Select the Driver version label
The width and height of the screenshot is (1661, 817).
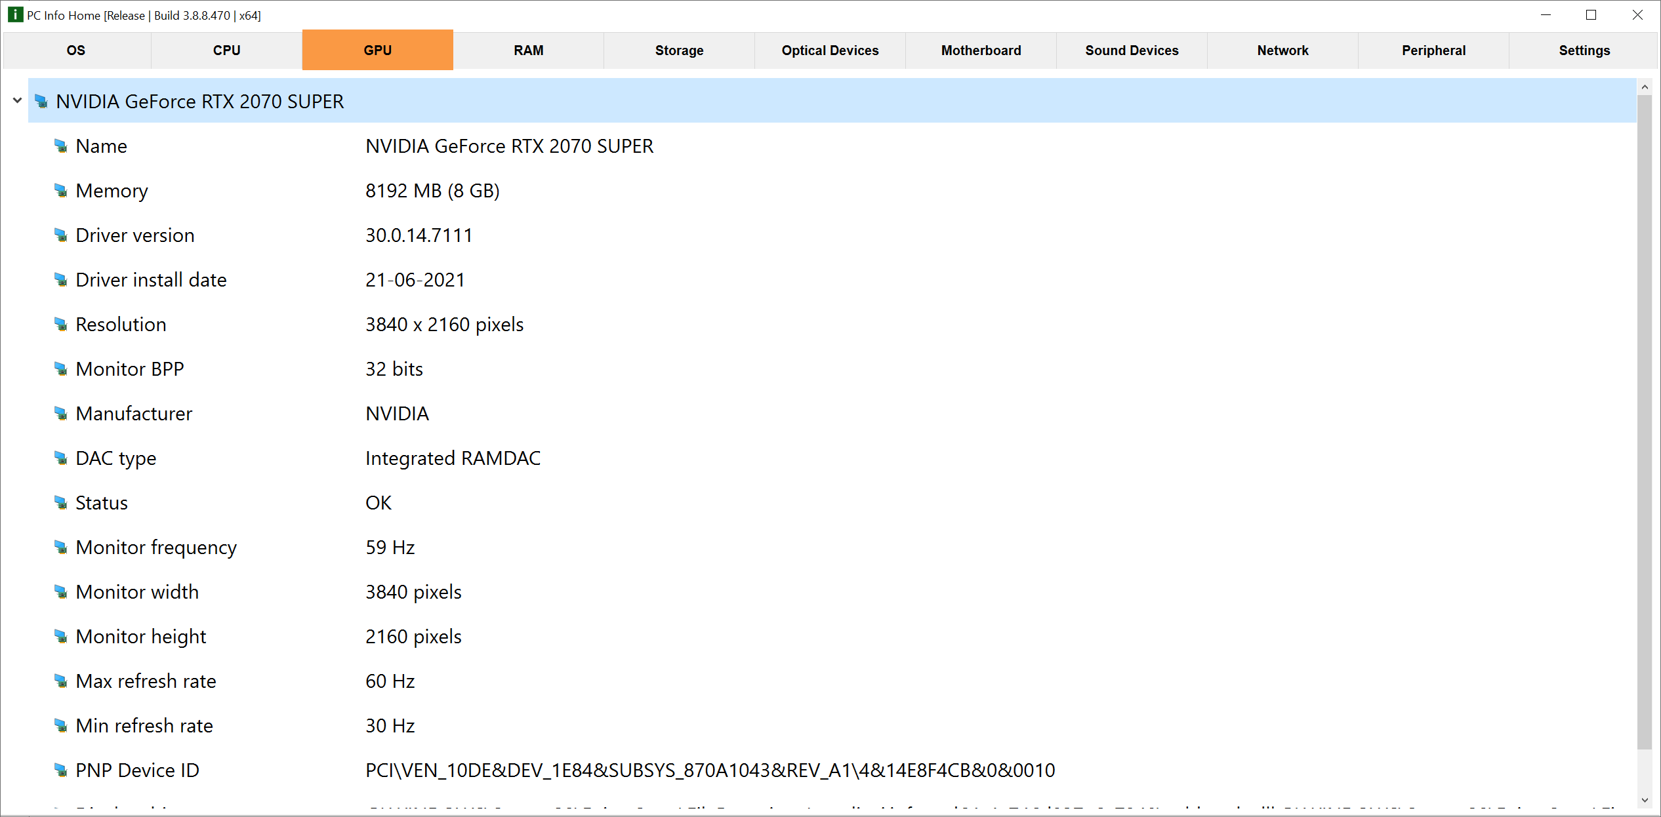[x=135, y=235]
